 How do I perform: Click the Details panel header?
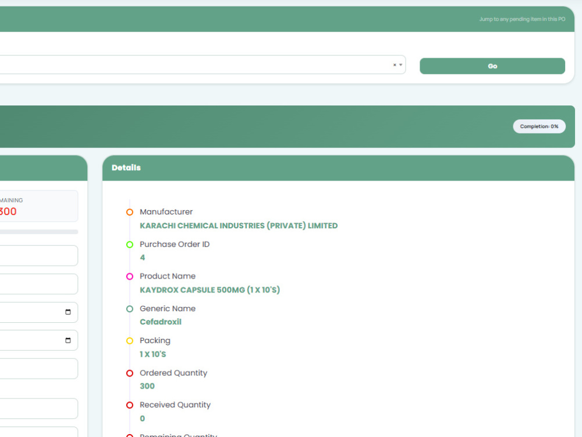[338, 168]
